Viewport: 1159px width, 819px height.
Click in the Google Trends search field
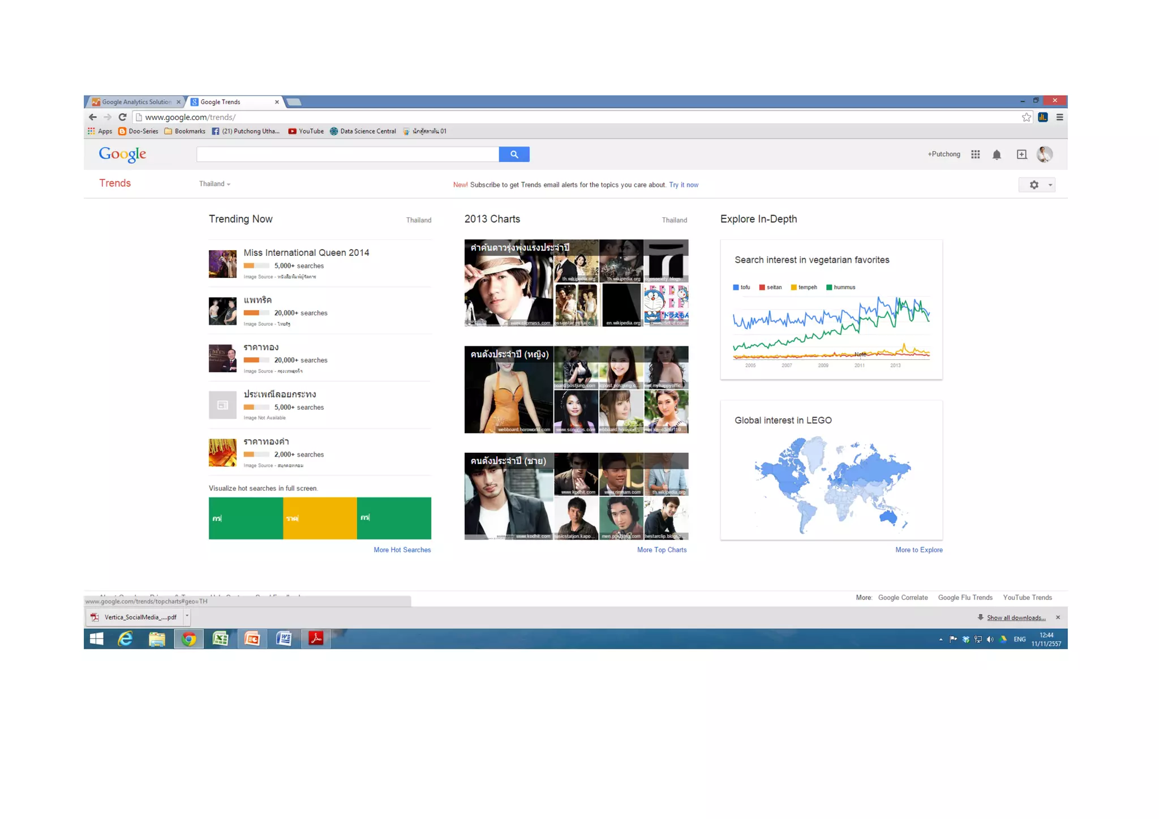click(x=347, y=154)
